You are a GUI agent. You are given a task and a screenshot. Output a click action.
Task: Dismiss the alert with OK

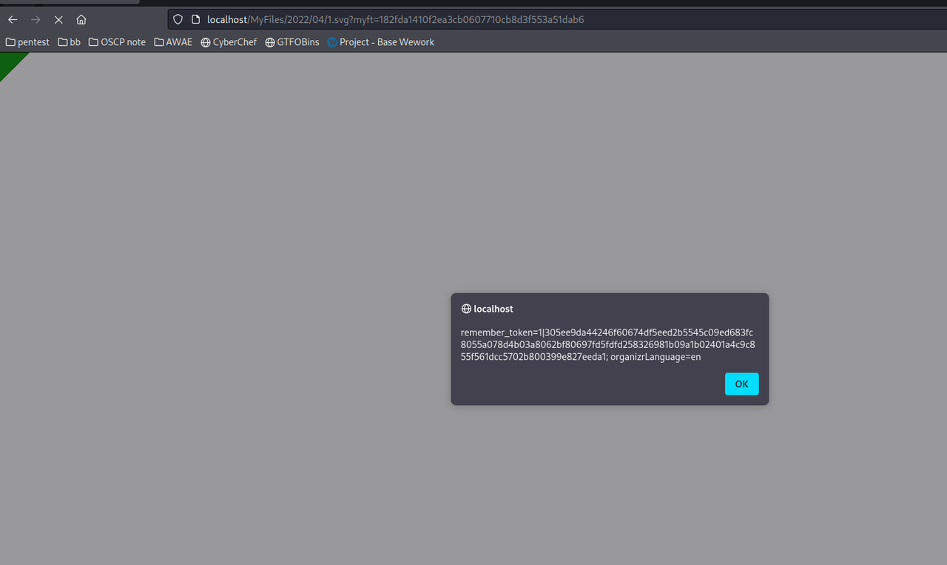741,384
